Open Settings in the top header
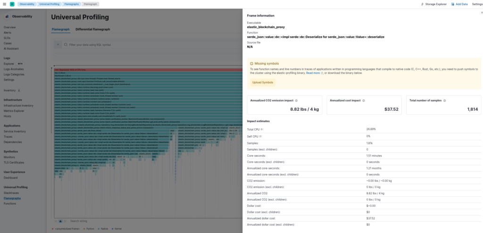This screenshot has width=483, height=233. coord(477,4)
